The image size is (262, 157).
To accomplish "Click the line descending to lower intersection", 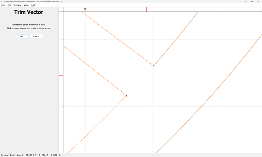I will (x=95, y=71).
